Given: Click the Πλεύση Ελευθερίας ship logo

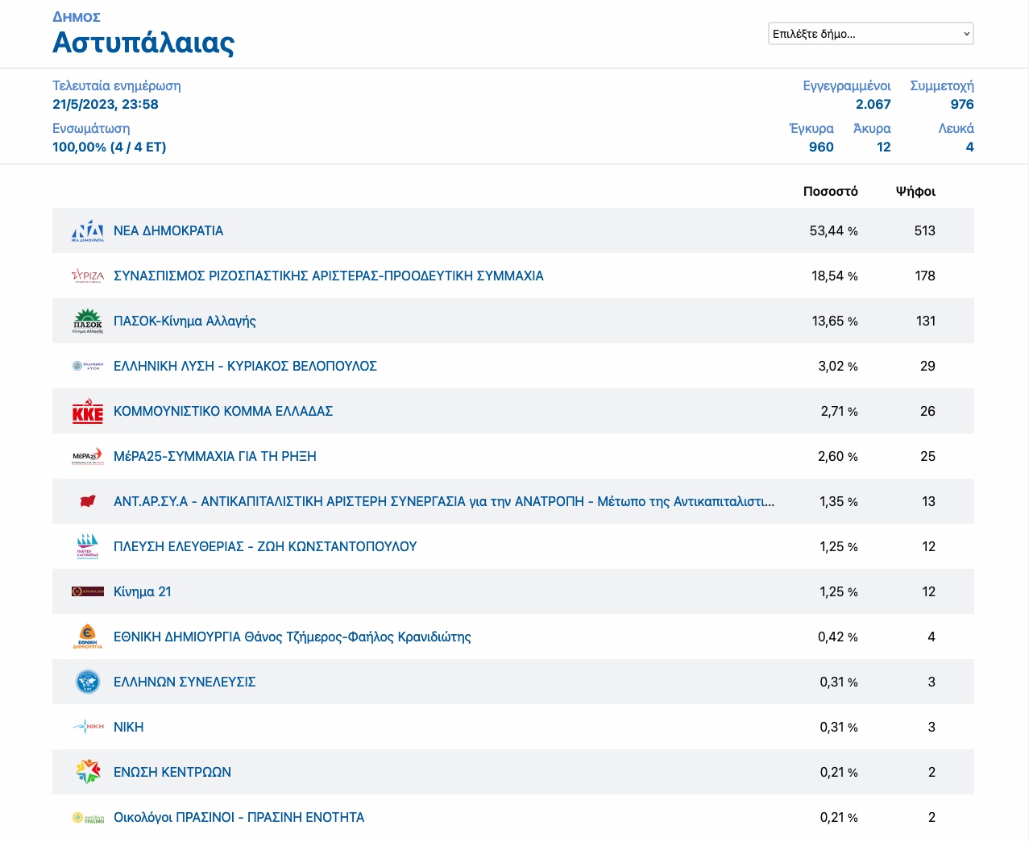Looking at the screenshot, I should [88, 546].
